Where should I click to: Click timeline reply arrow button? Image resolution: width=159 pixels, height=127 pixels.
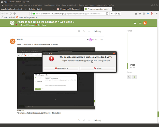click(x=129, y=77)
